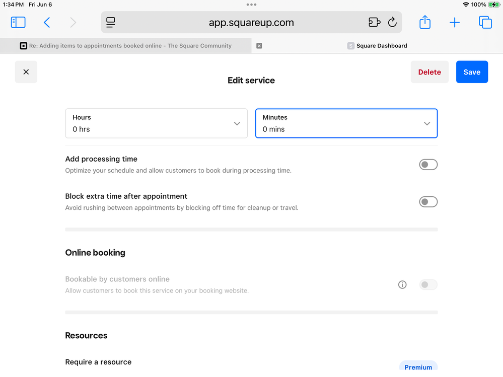Tap the app.squareup.com address field
This screenshot has height=377, width=503.
(251, 22)
